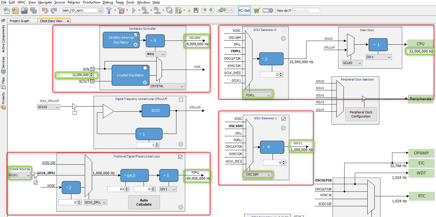The image size is (436, 217).
Task: Open the CRYSTAL mode dropdown
Action: [167, 86]
